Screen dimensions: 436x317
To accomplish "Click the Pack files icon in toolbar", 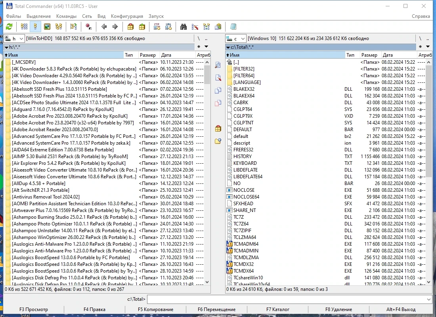I will coord(130,27).
